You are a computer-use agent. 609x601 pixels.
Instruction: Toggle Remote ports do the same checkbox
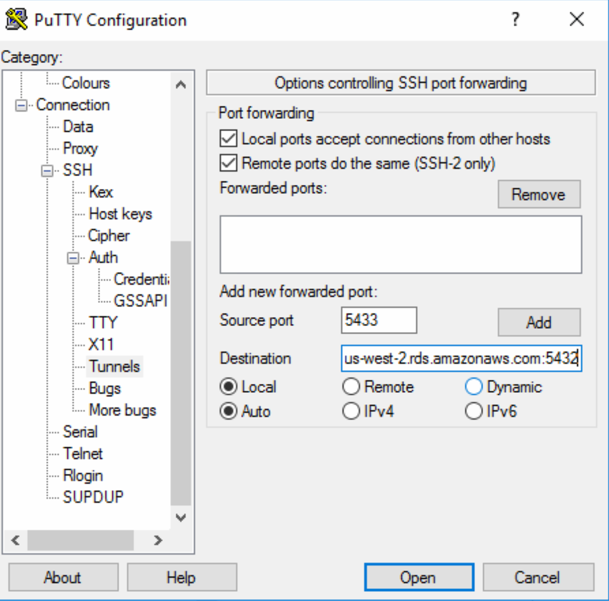click(x=229, y=163)
